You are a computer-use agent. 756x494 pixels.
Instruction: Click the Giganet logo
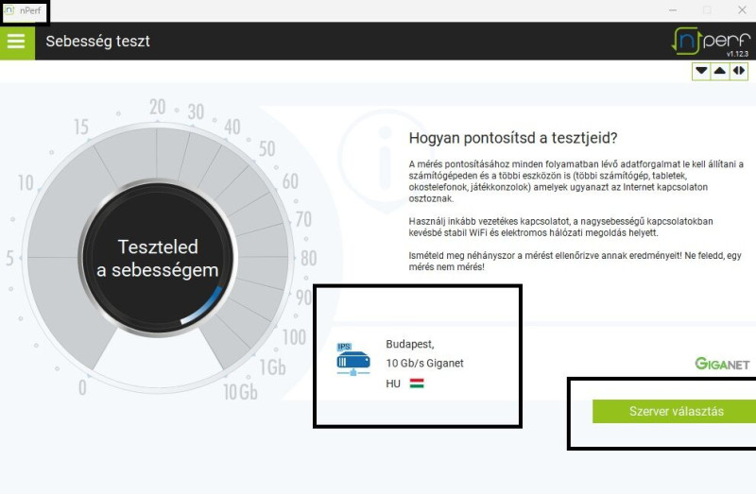pyautogui.click(x=722, y=364)
